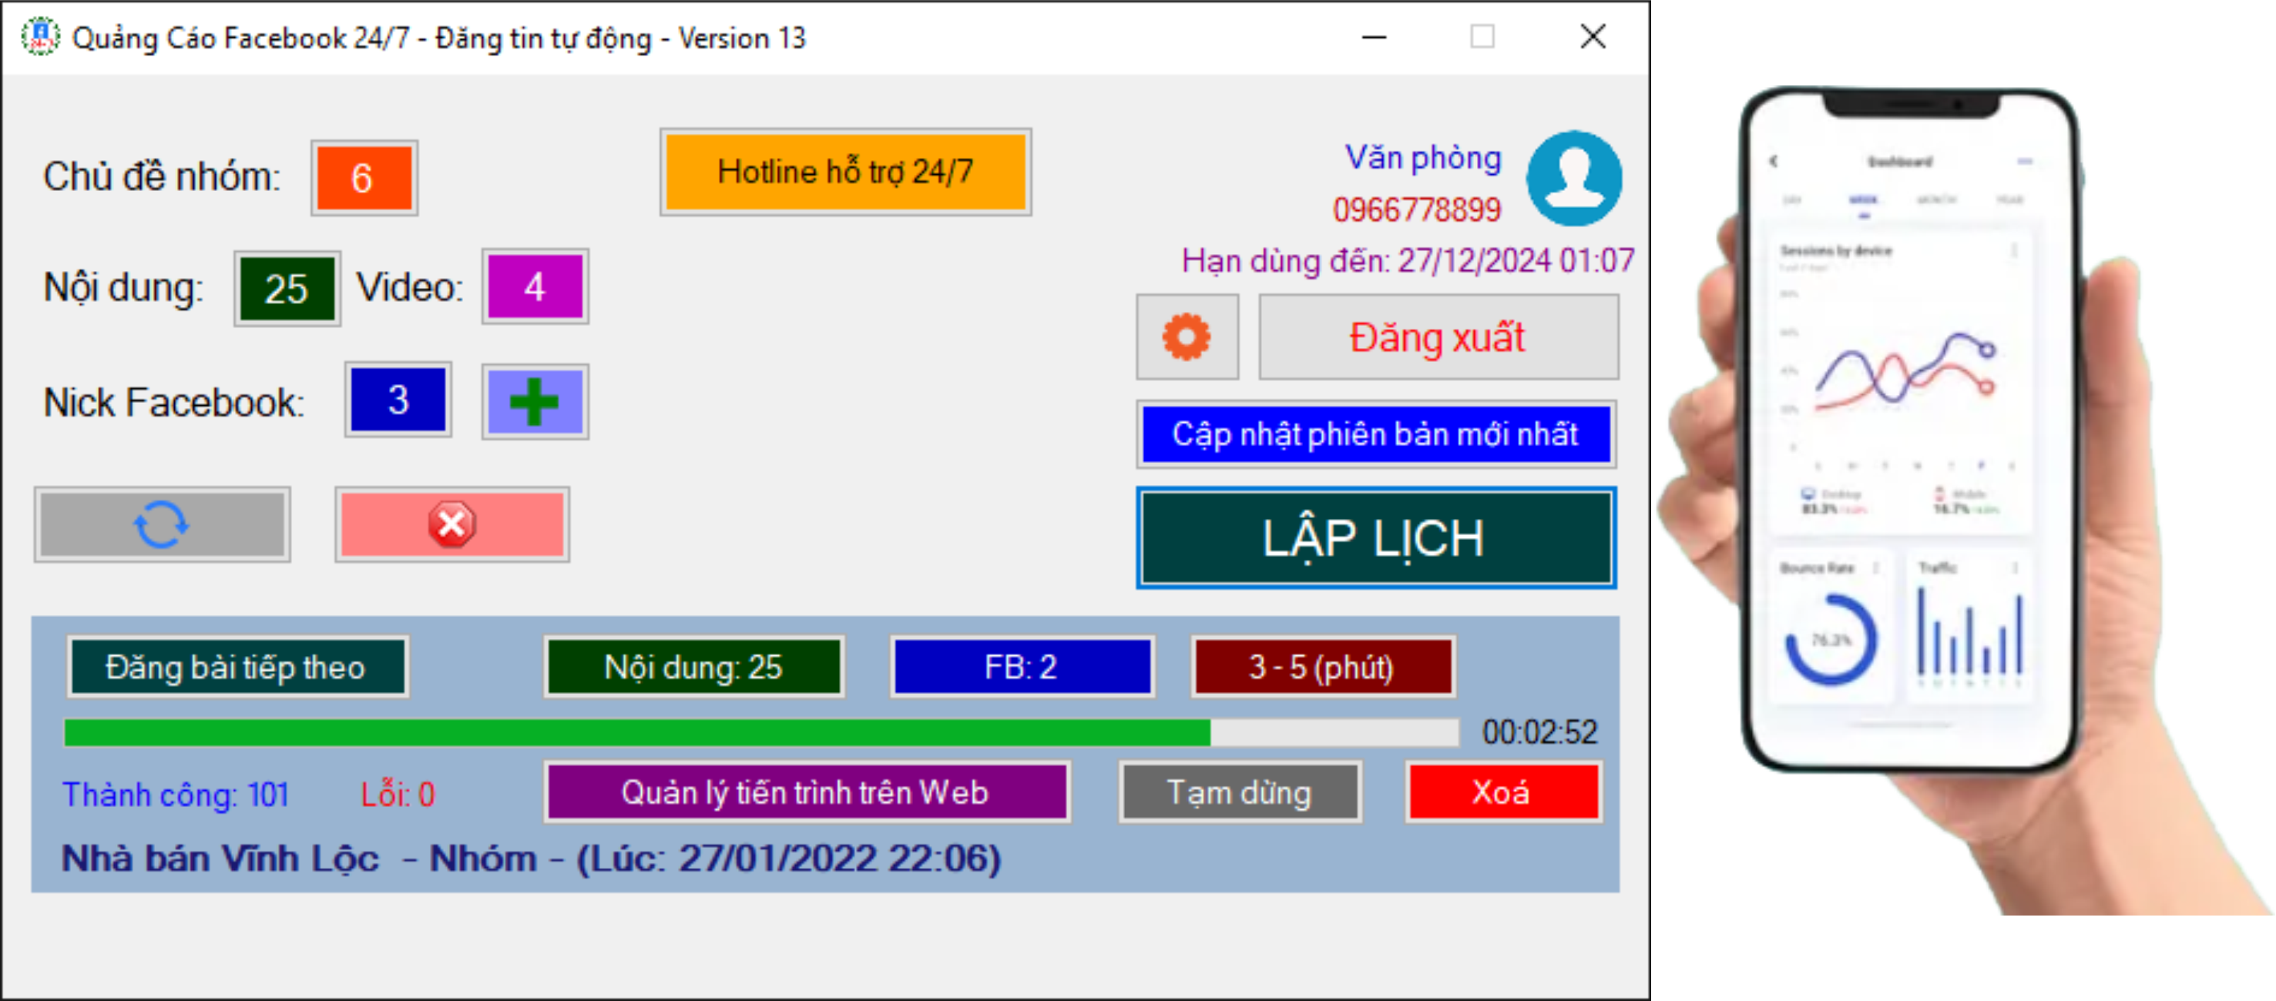2276x1001 pixels.
Task: Click the blue refresh arrows button
Action: [162, 524]
